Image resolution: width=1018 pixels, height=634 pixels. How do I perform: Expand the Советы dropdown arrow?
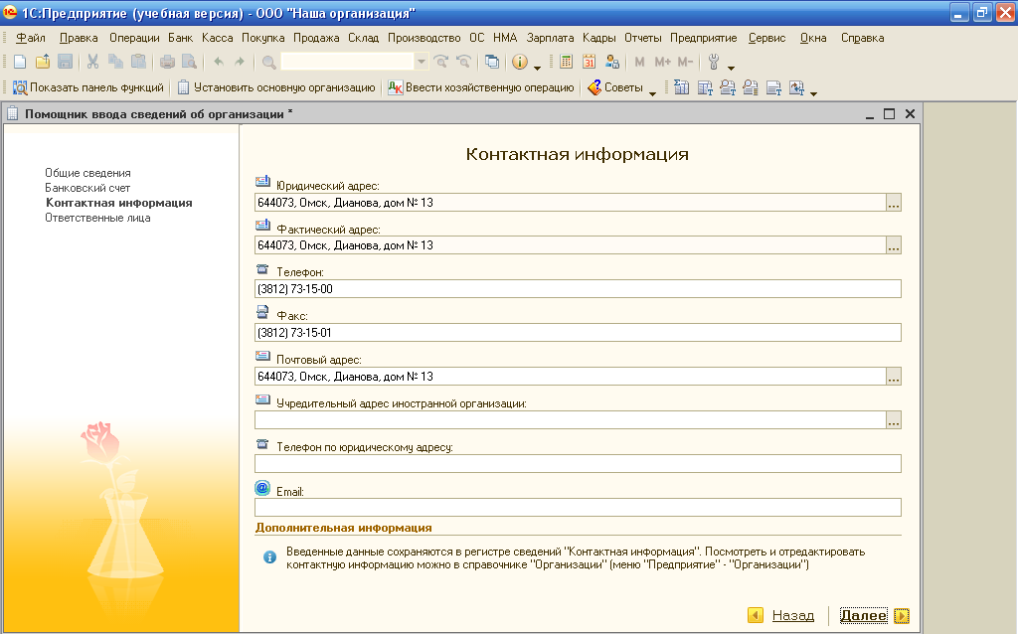pos(652,92)
